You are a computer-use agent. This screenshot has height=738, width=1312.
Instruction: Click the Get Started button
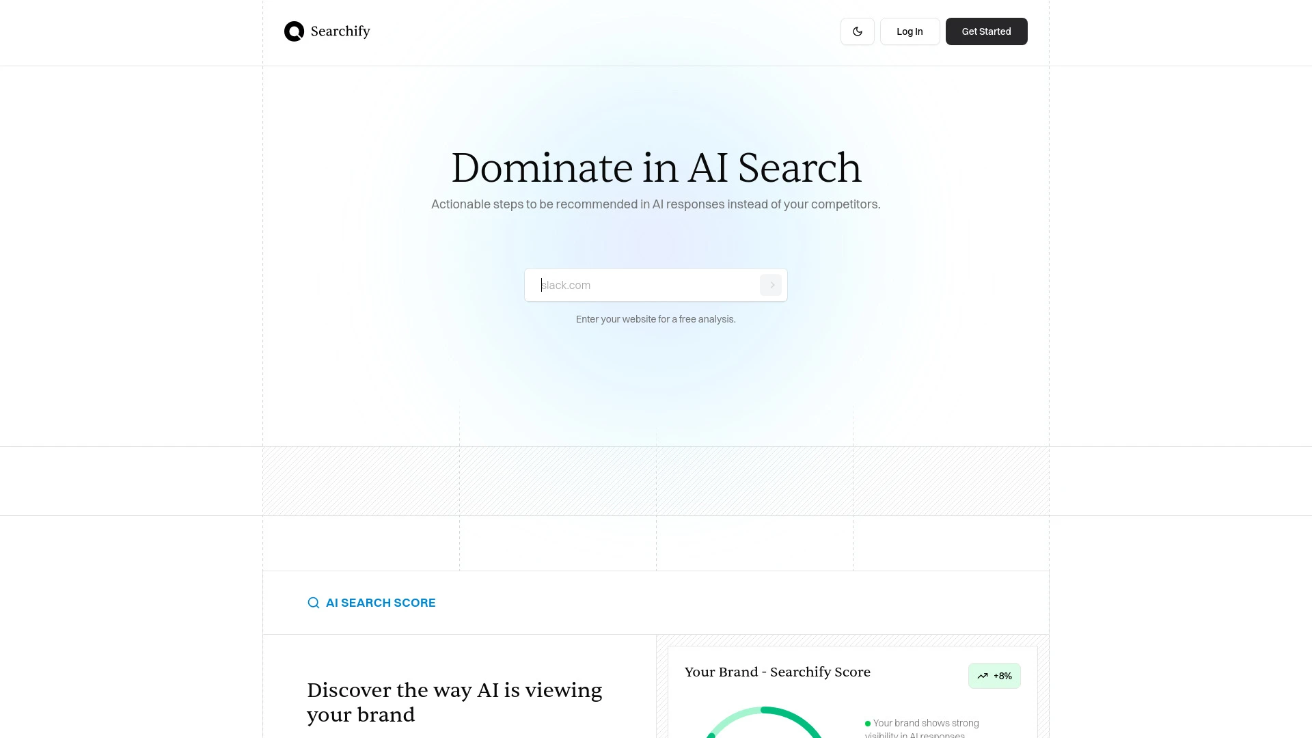[986, 31]
